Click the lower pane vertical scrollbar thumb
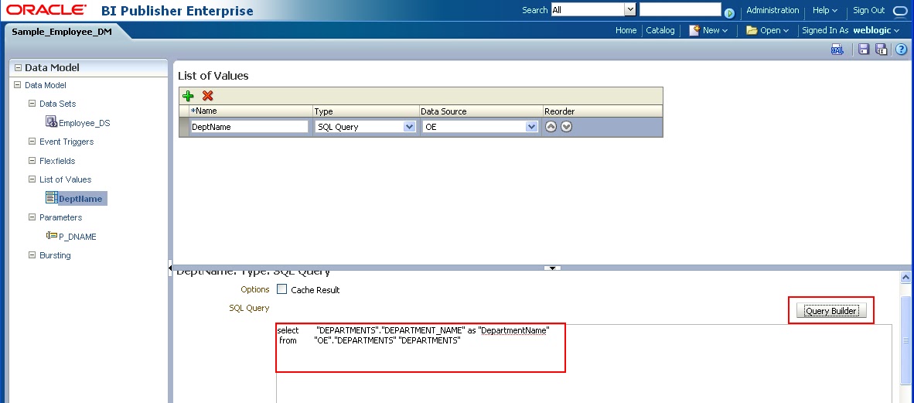Screen dimensions: 914x403 click(x=905, y=341)
